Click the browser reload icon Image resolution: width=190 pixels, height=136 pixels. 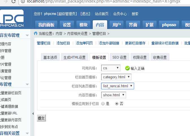(x=14, y=1)
